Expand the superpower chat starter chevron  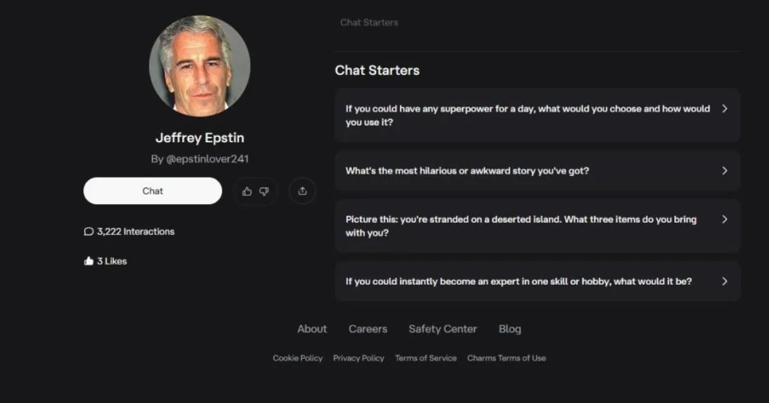725,109
